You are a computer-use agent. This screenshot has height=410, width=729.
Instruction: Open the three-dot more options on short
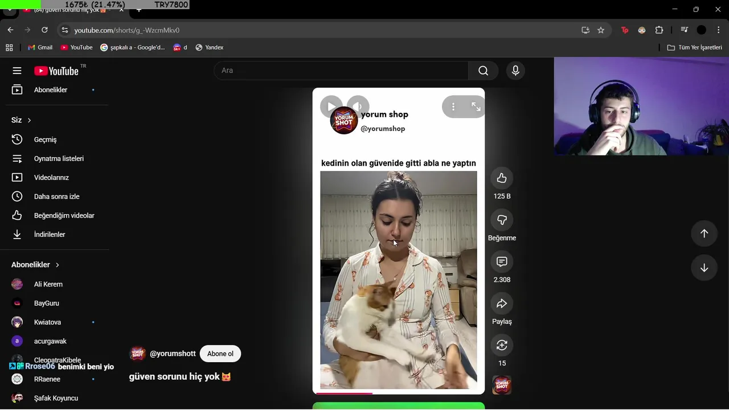coord(453,106)
